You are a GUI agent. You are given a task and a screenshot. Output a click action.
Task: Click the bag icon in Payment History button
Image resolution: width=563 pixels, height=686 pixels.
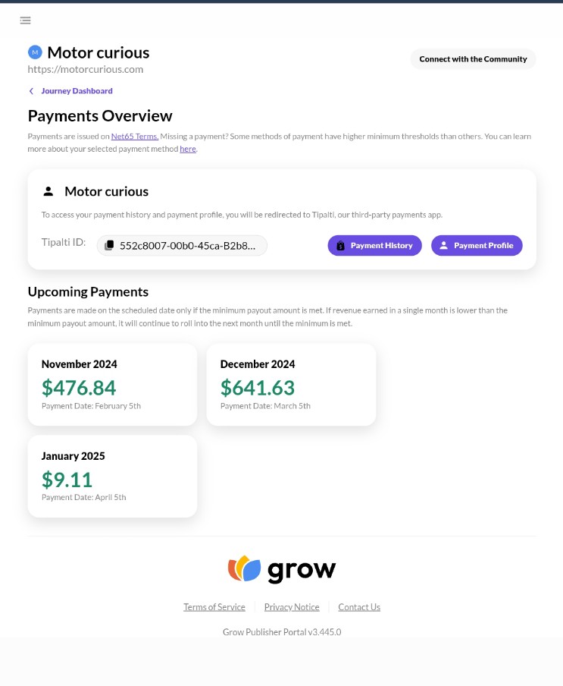coord(341,245)
